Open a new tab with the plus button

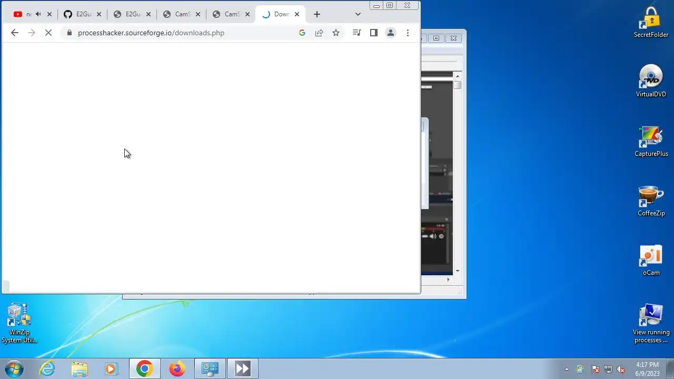[x=317, y=14]
